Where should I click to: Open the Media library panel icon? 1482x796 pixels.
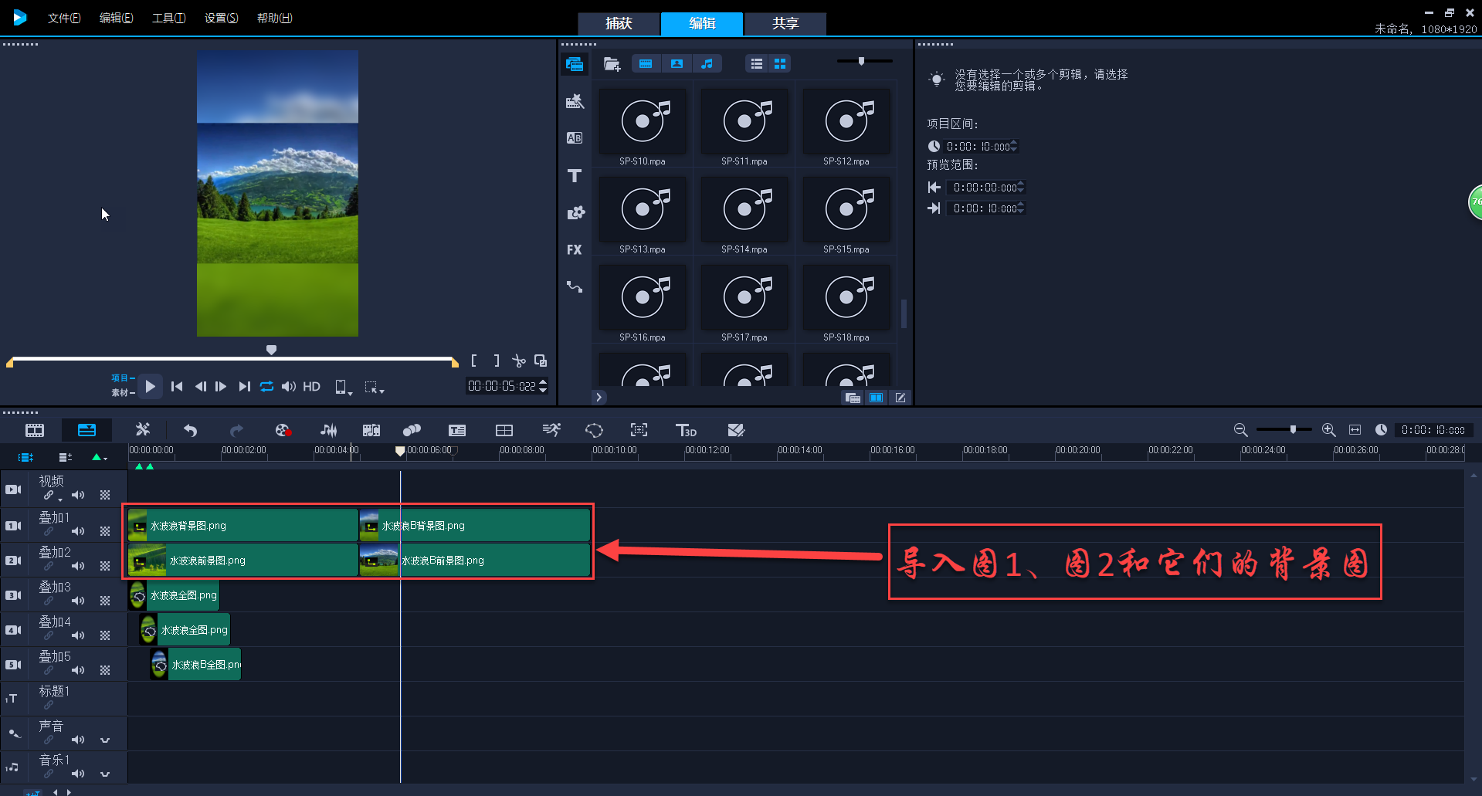[574, 64]
